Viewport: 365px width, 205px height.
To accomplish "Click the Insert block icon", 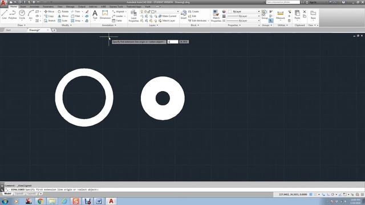I will click(184, 14).
